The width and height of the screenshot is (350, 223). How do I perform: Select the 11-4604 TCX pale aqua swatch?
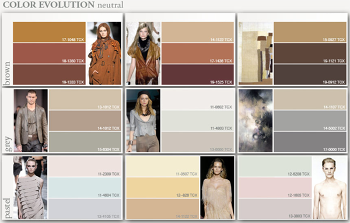coord(85,188)
